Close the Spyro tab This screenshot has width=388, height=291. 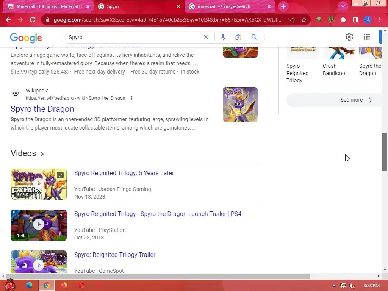tap(178, 6)
